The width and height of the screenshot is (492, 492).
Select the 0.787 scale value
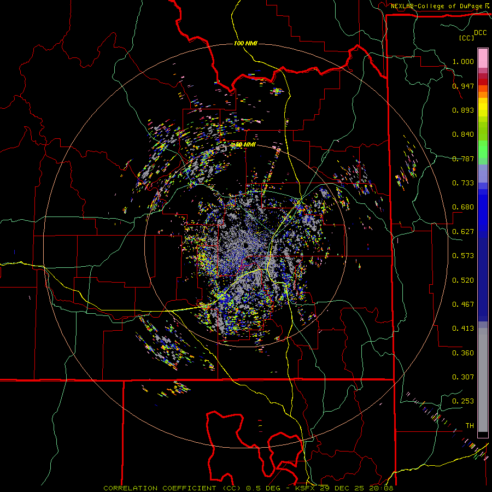click(x=463, y=159)
